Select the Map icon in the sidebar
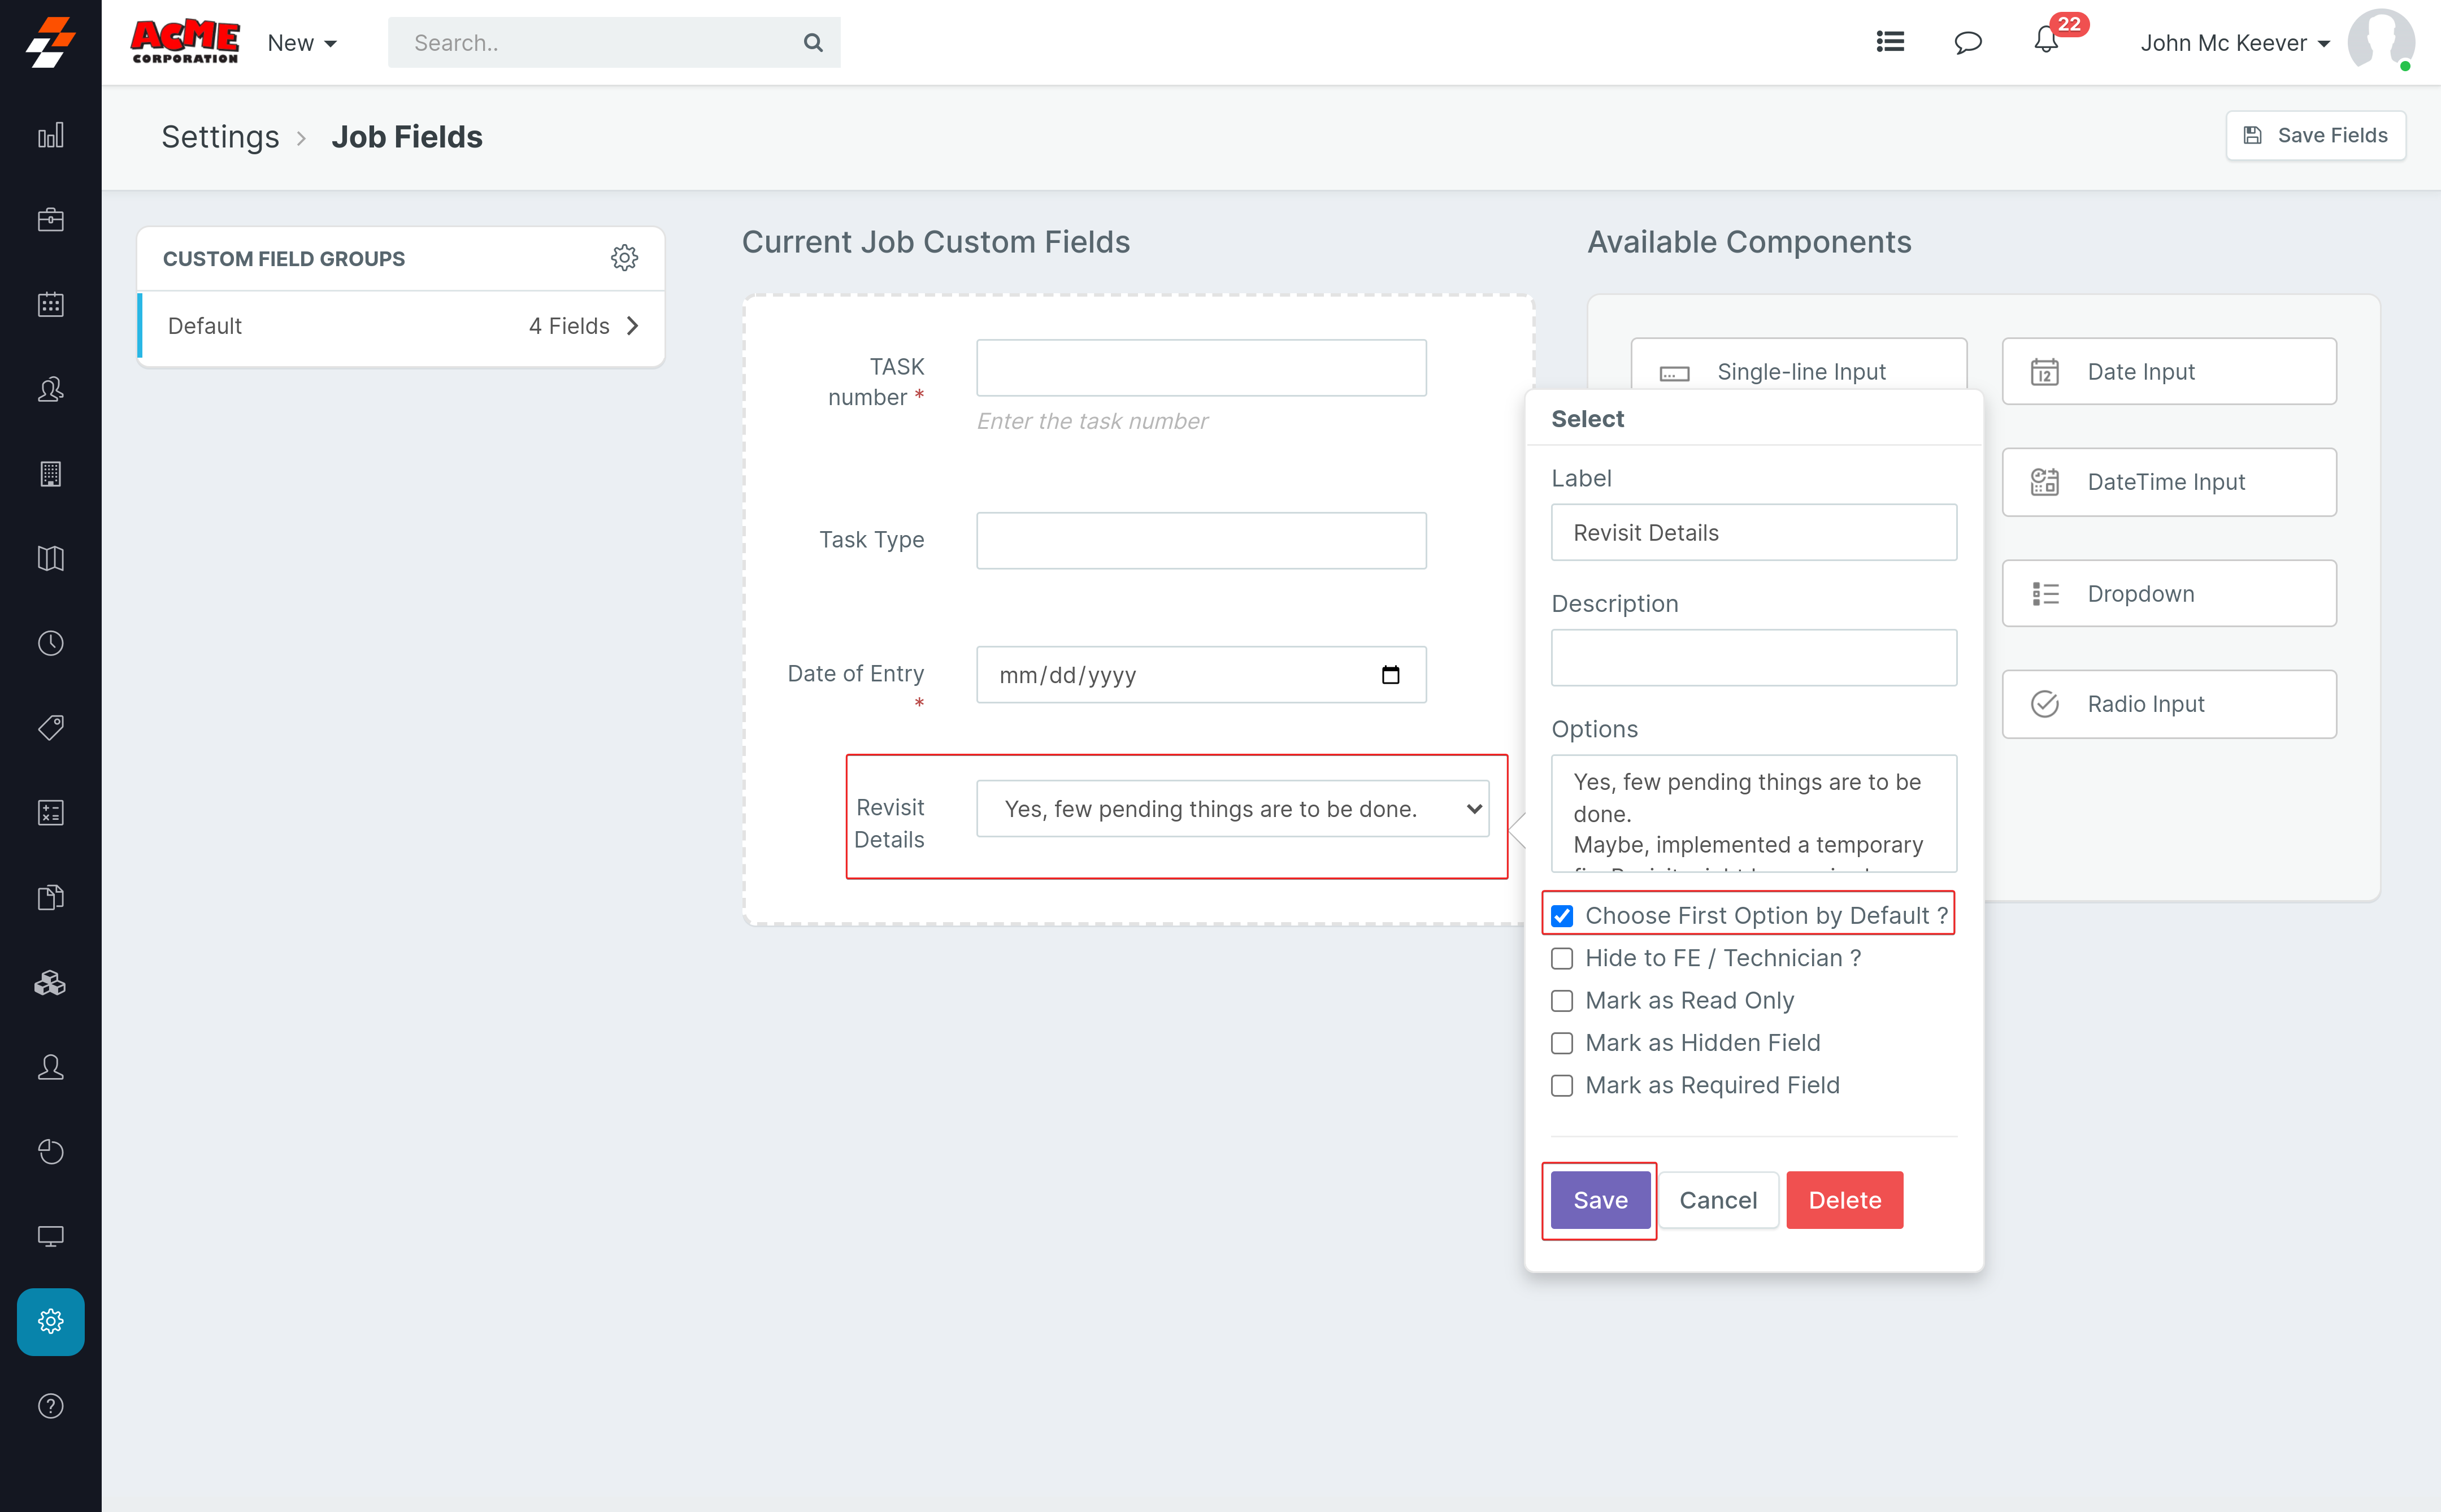Image resolution: width=2441 pixels, height=1512 pixels. pos(50,558)
